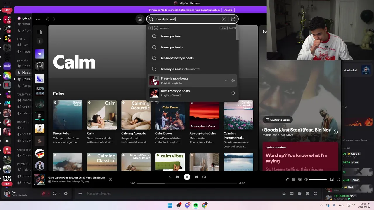This screenshot has width=374, height=210.
Task: Open Best Freestyle Beats playlist result
Action: (193, 93)
